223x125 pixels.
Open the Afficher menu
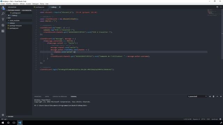click(22, 4)
